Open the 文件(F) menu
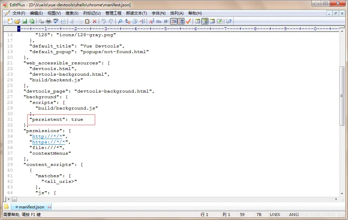Image resolution: width=348 pixels, height=220 pixels. 19,13
